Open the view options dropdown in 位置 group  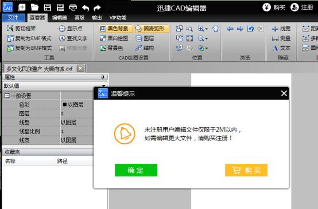207,48
